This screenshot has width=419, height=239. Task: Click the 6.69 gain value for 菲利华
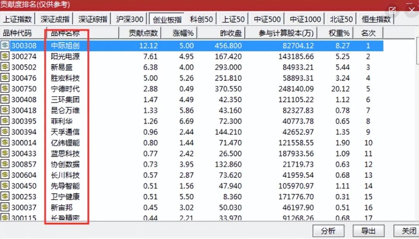coord(186,121)
